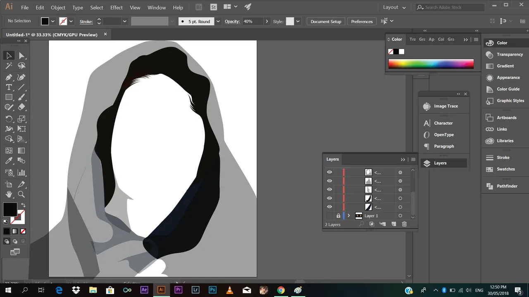
Task: Select the Blend tool
Action: [21, 161]
